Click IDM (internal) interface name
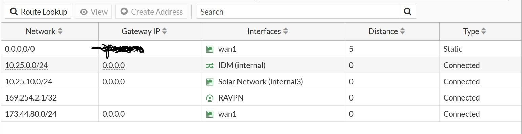The height and width of the screenshot is (134, 522). 242,65
